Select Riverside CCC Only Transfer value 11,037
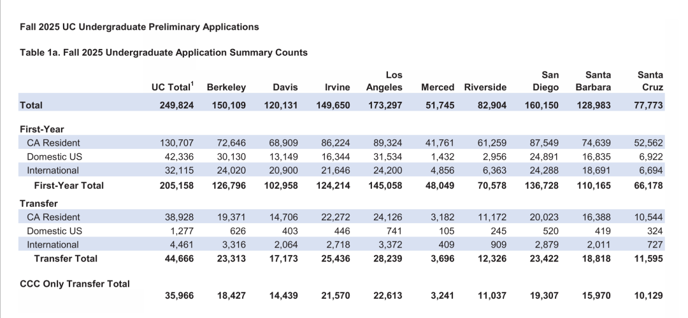 (x=492, y=296)
